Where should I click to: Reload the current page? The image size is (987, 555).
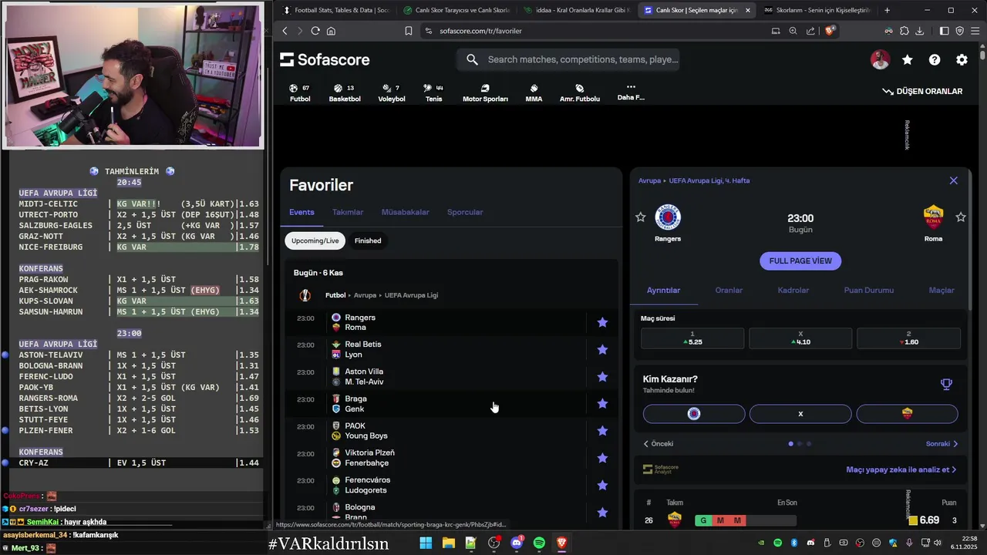click(315, 31)
